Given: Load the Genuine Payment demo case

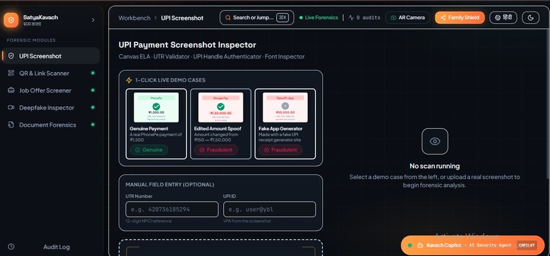Looking at the screenshot, I should 156,124.
